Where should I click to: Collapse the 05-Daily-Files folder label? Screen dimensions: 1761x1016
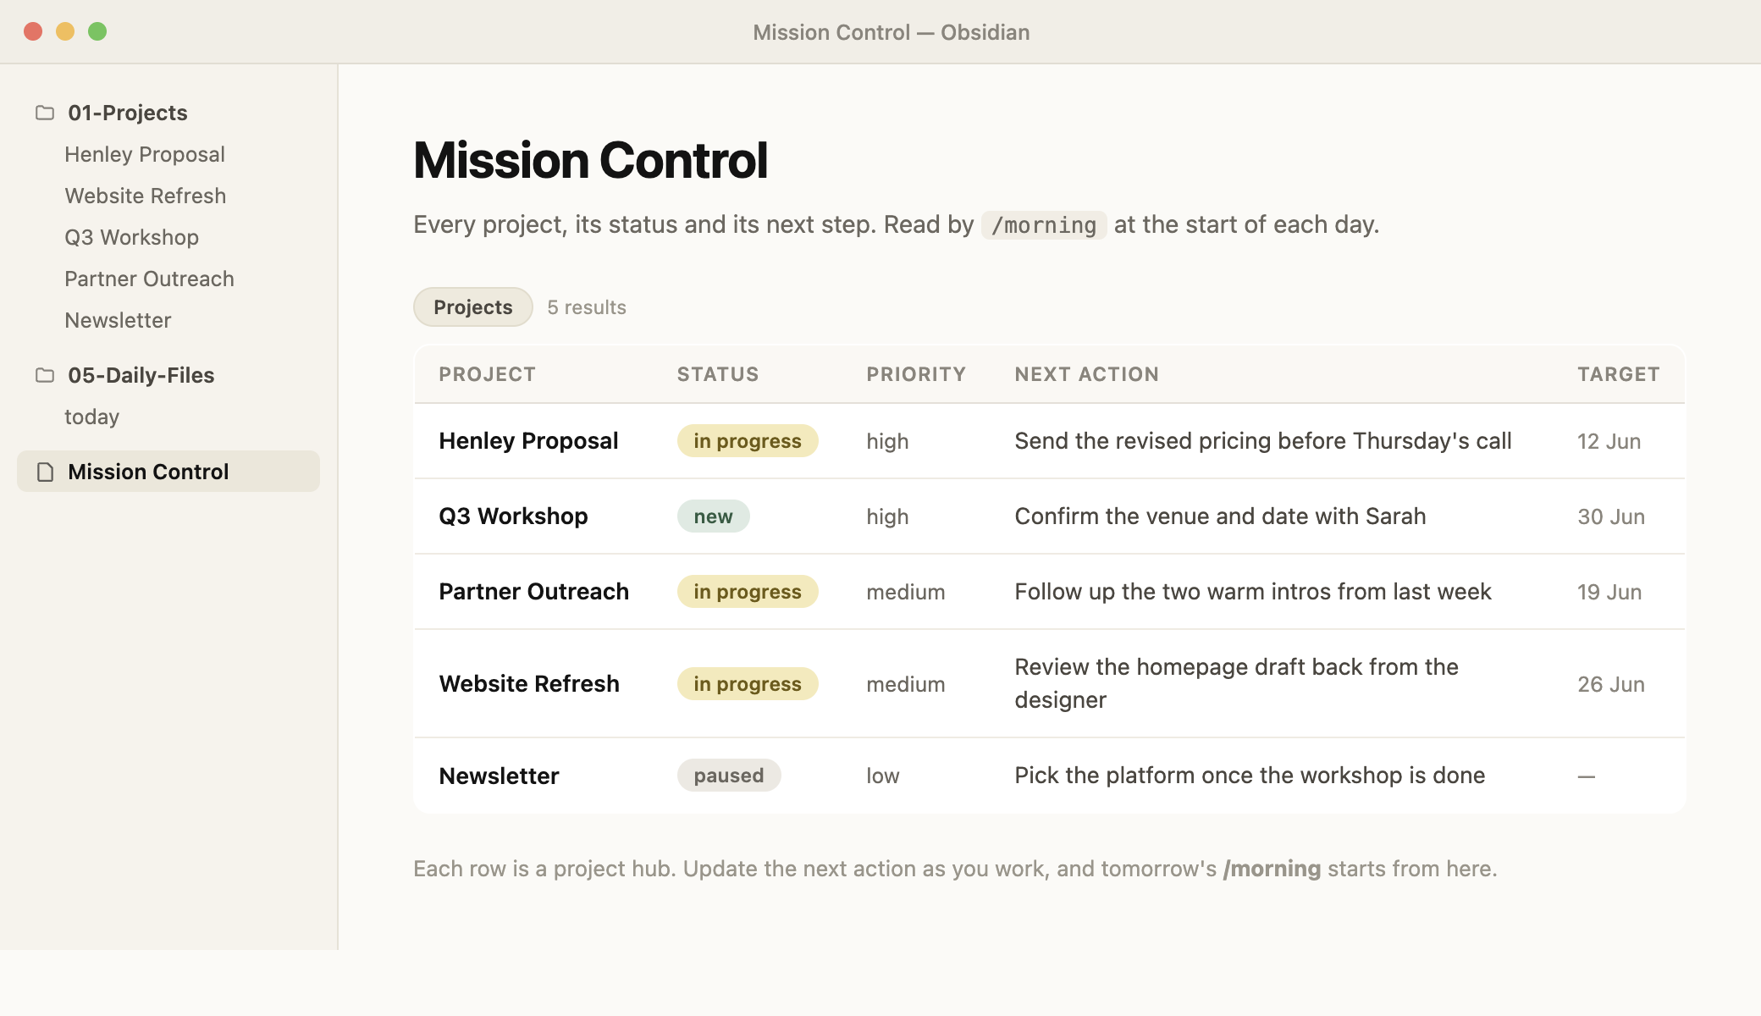pos(141,375)
